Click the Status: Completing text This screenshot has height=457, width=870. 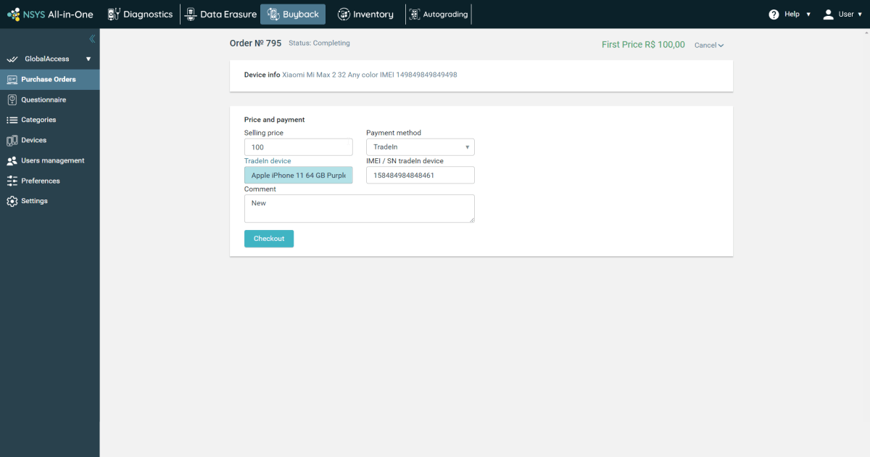[319, 44]
